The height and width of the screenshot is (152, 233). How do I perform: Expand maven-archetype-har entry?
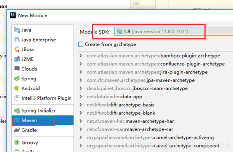click(x=81, y=121)
